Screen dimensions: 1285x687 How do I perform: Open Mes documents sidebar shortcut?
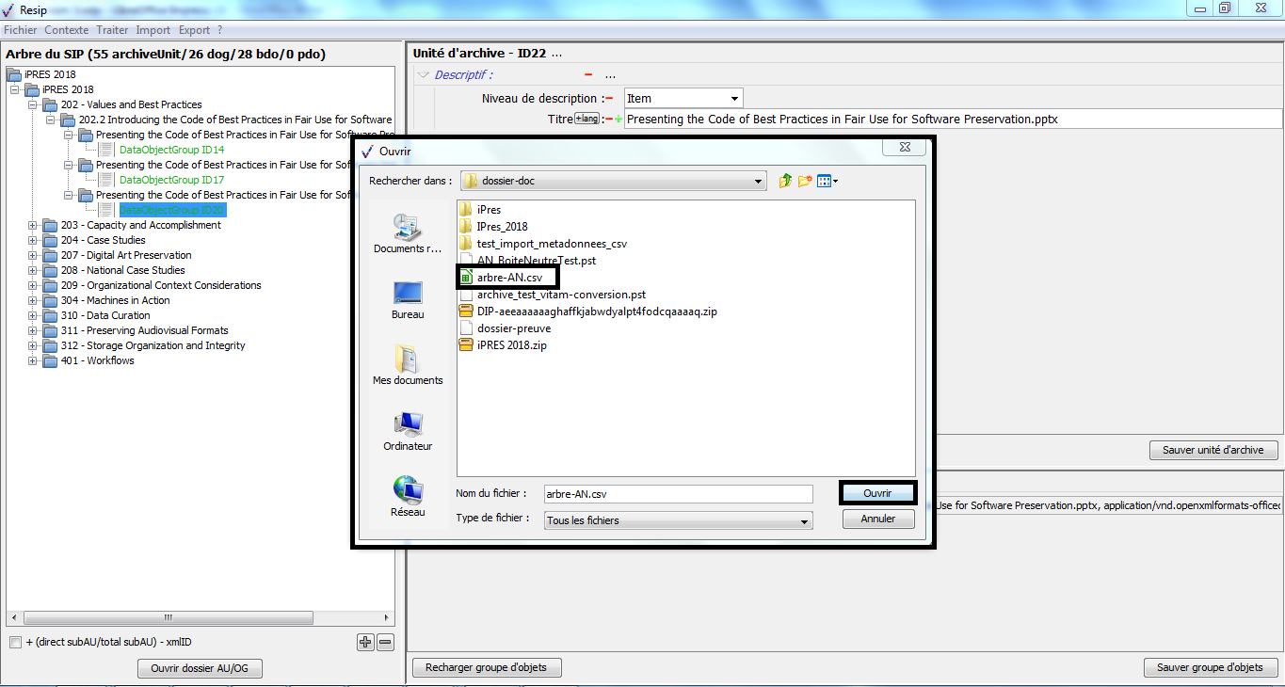408,364
